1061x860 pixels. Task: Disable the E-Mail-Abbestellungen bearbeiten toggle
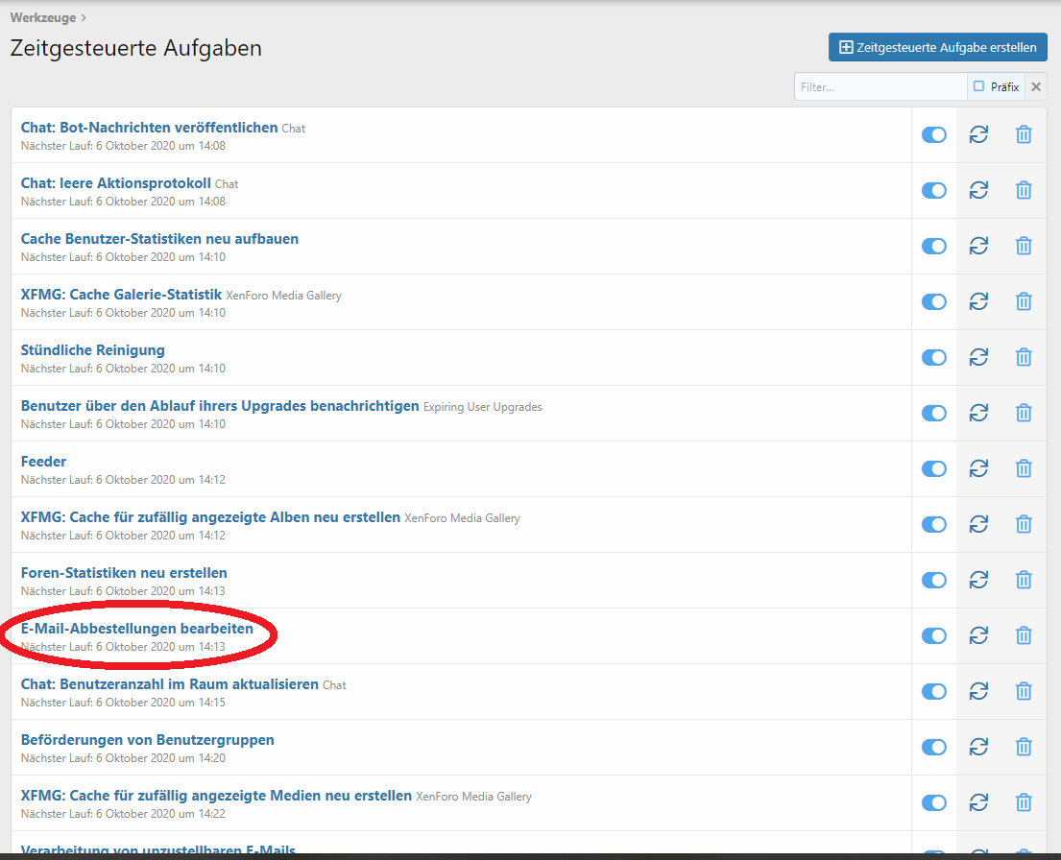(x=933, y=635)
